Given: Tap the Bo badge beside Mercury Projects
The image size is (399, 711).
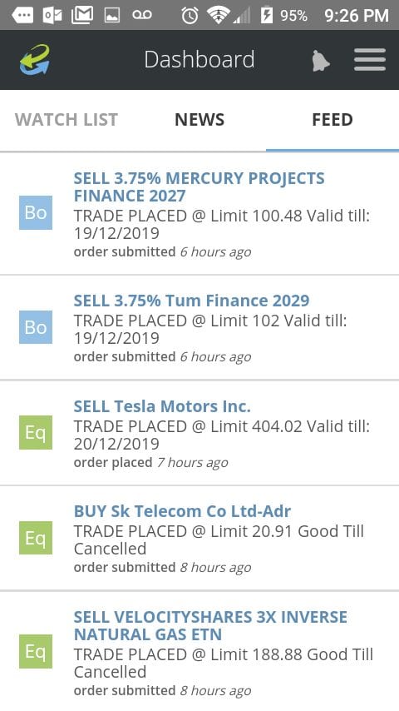Looking at the screenshot, I should (36, 212).
